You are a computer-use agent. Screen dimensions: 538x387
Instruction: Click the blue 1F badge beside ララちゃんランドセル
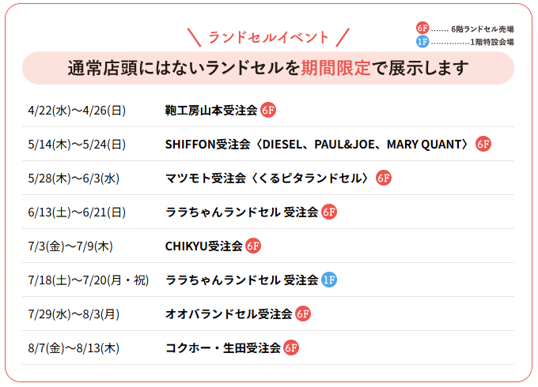point(329,280)
